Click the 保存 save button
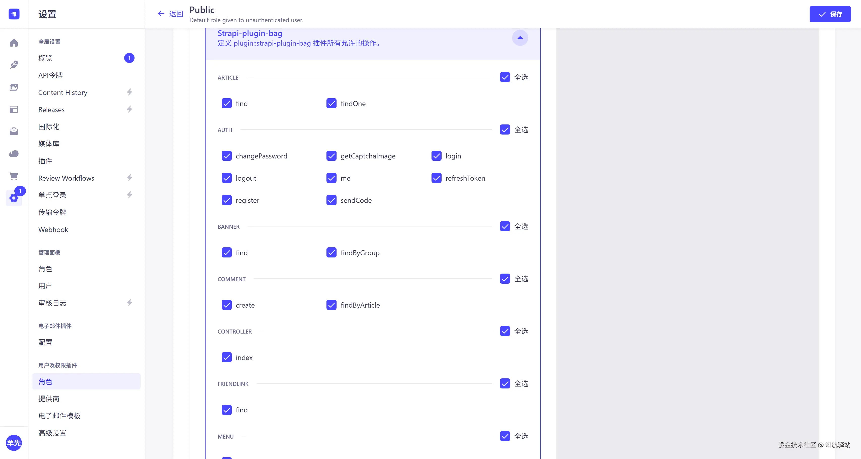This screenshot has height=459, width=861. [830, 14]
